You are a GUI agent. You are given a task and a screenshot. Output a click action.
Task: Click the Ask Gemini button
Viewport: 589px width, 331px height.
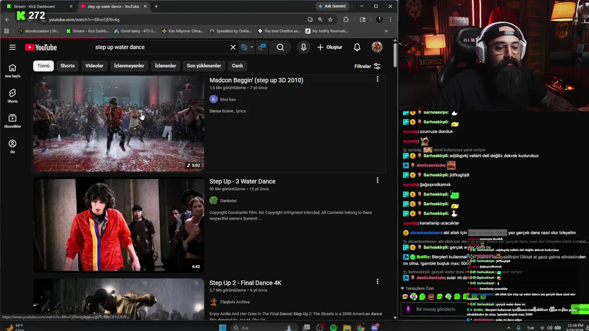click(332, 6)
